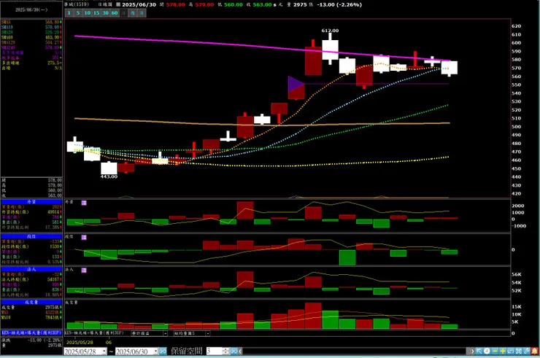Click the link/loop icon in bottom toolbar

511,351
